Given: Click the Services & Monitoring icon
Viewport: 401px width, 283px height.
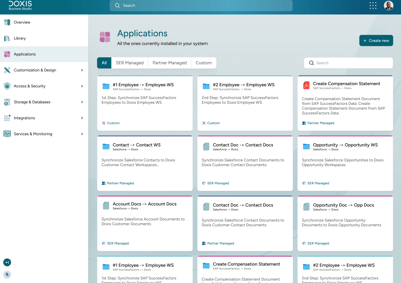Looking at the screenshot, I should point(7,134).
